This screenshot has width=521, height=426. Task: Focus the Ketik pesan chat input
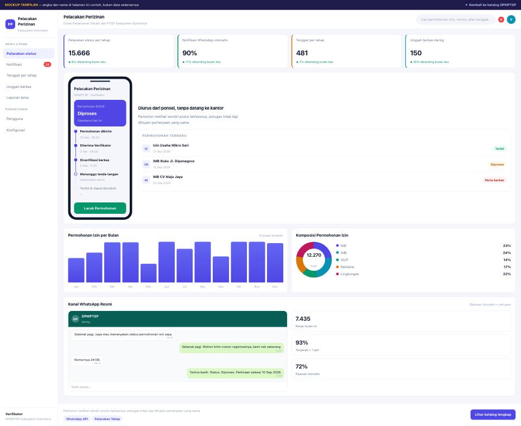[x=178, y=387]
